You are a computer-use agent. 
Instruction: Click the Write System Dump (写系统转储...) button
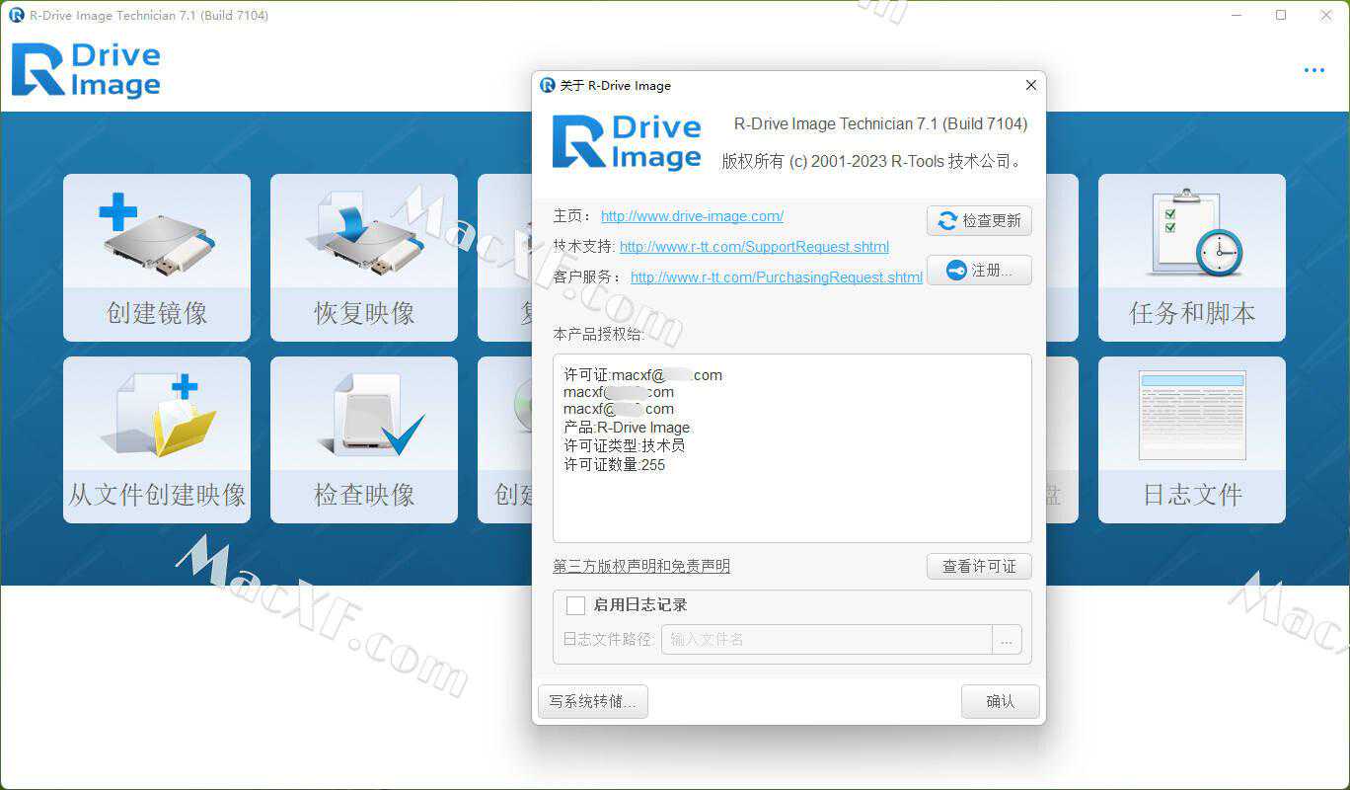coord(593,702)
